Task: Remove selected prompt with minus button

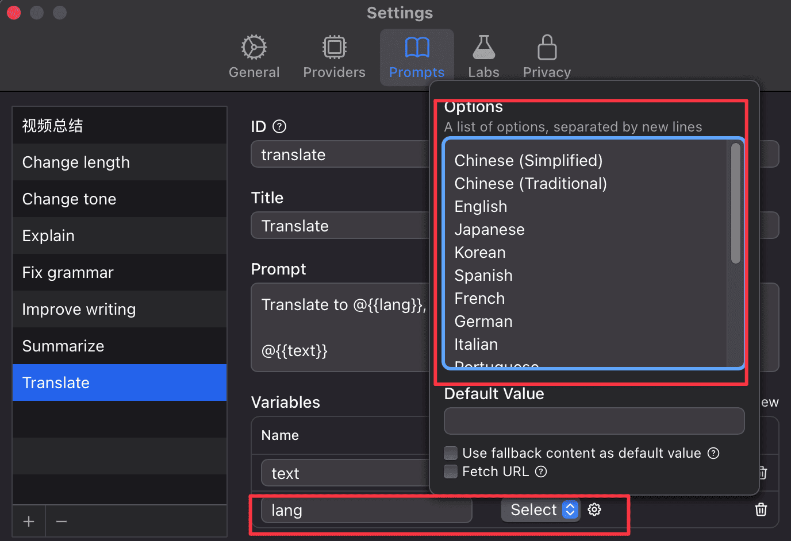Action: tap(62, 521)
